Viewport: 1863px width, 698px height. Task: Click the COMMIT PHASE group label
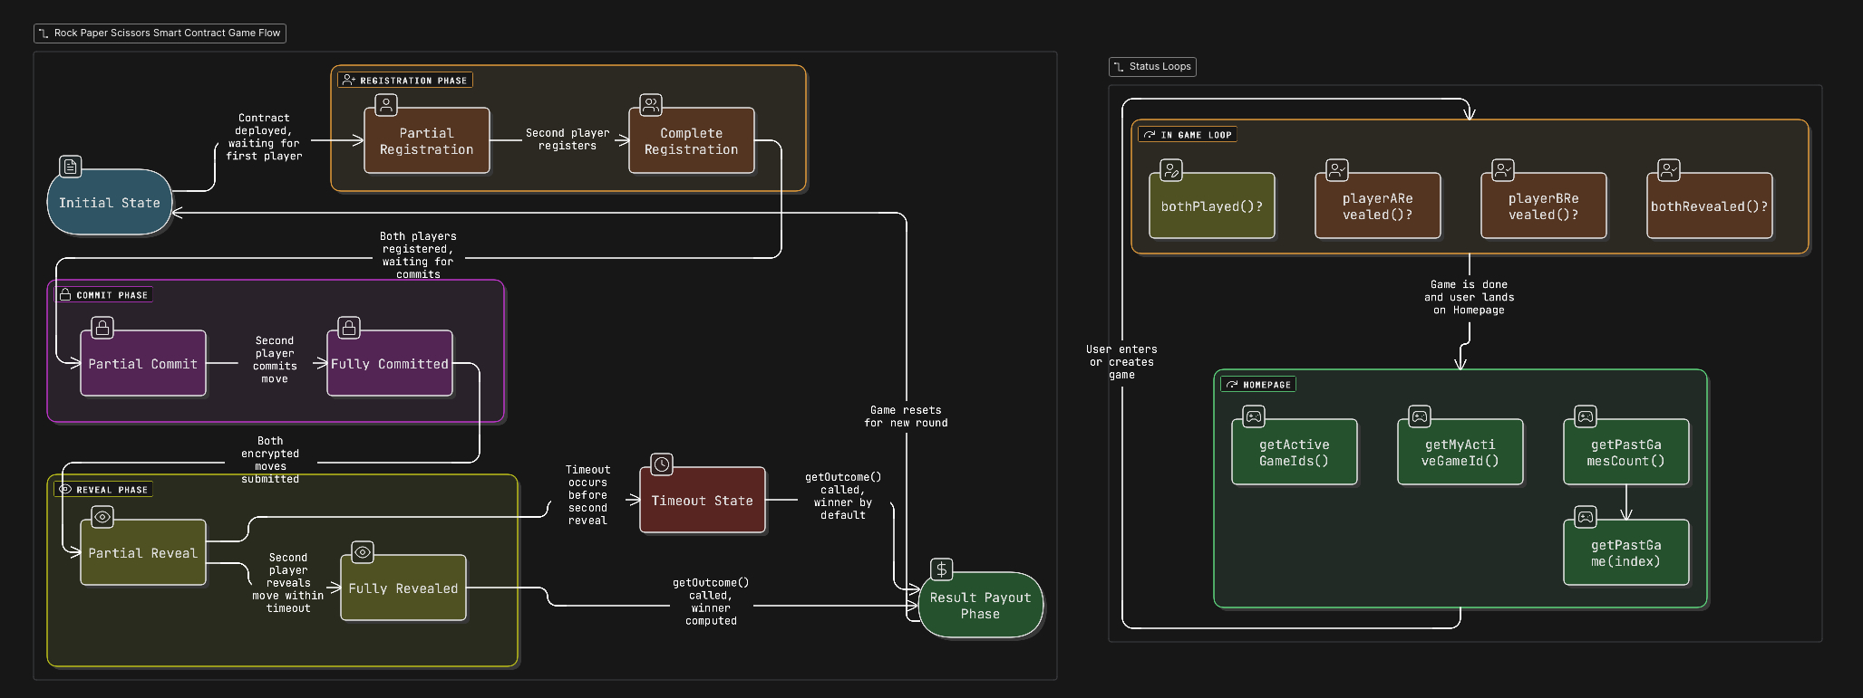coord(103,295)
